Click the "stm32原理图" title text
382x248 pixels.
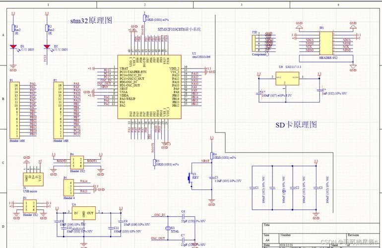[91, 20]
